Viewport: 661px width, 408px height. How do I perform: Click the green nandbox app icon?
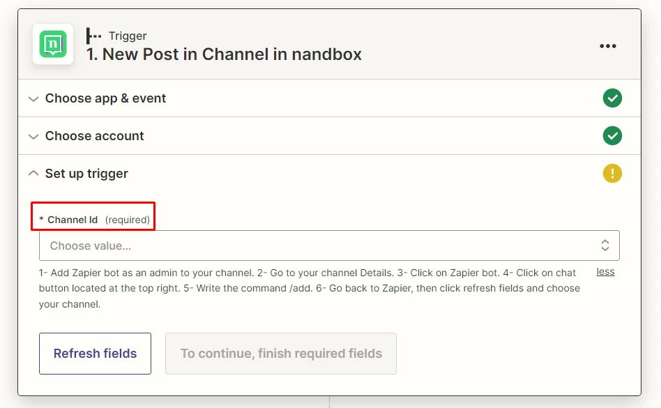(x=53, y=44)
